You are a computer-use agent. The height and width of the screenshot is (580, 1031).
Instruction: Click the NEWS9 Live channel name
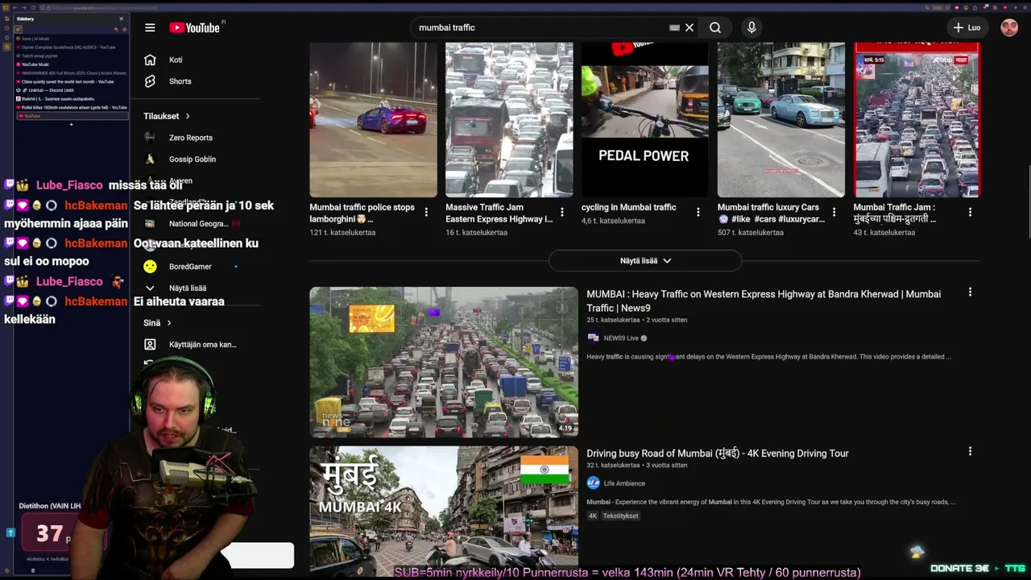pyautogui.click(x=621, y=338)
